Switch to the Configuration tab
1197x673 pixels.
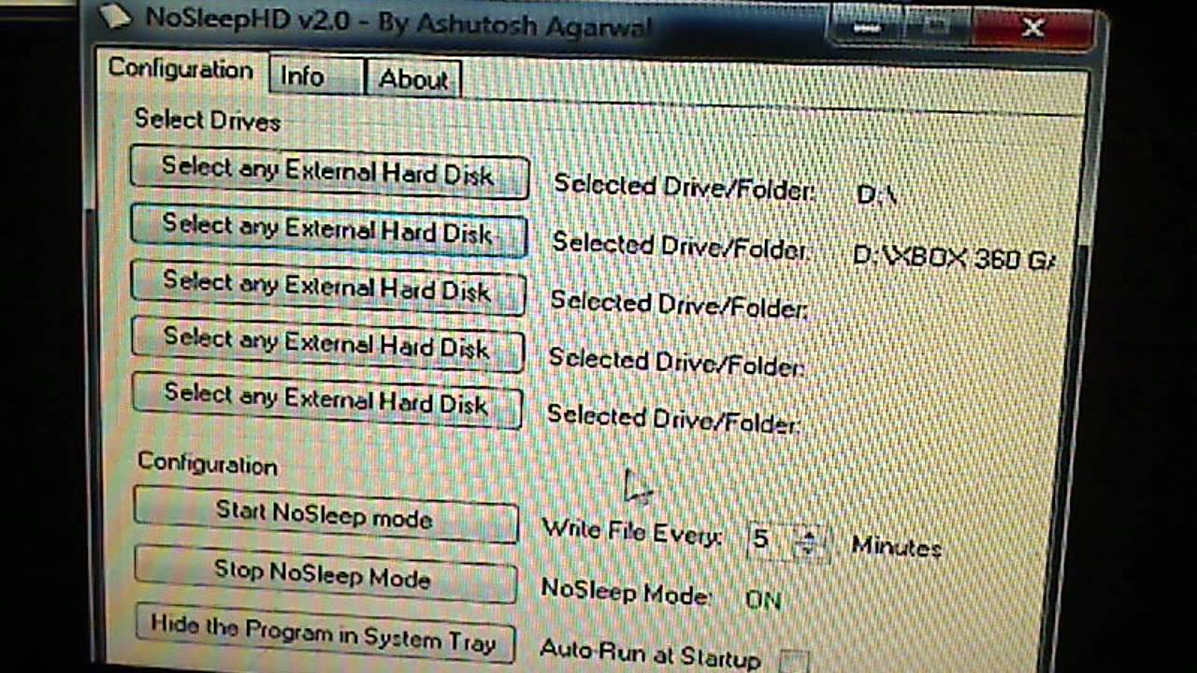(x=180, y=69)
